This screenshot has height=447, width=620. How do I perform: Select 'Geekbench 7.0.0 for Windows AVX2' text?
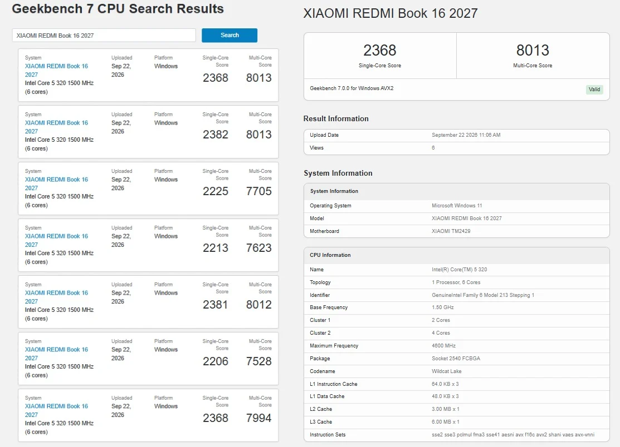(x=352, y=88)
